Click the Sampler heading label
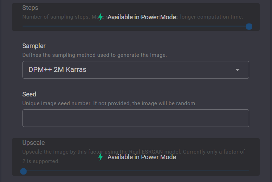This screenshot has width=272, height=182. [x=34, y=46]
